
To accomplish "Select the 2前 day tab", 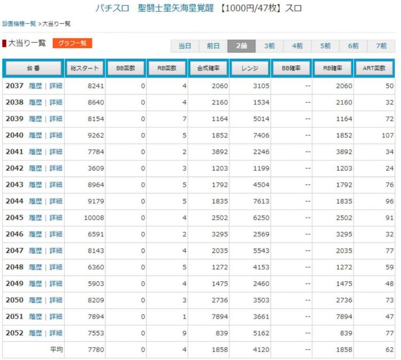I will coord(242,46).
